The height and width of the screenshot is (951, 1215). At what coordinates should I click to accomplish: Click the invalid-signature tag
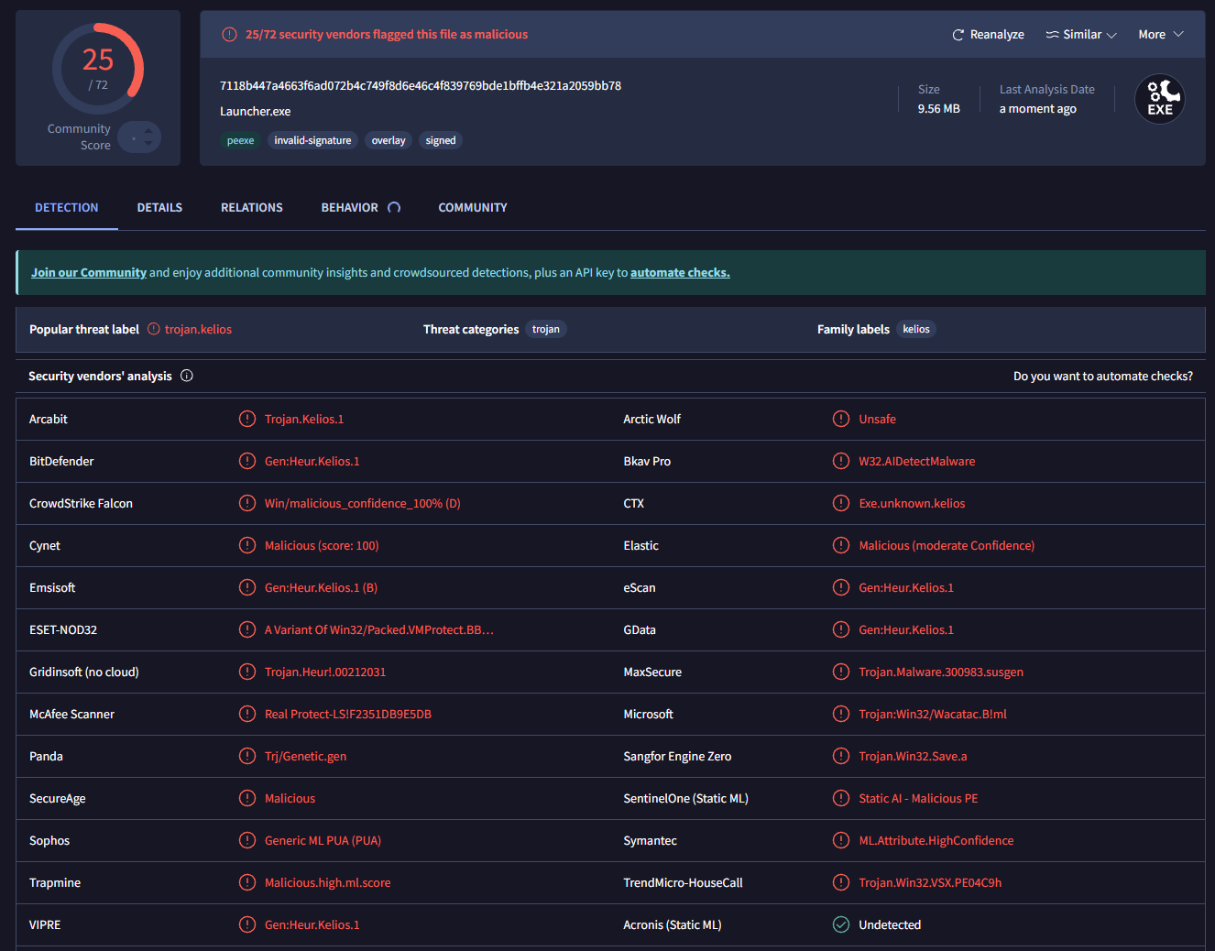tap(312, 140)
